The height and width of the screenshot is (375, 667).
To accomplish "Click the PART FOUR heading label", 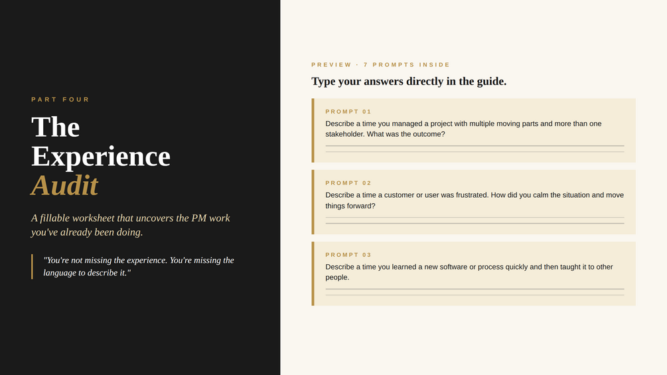I will (x=60, y=100).
